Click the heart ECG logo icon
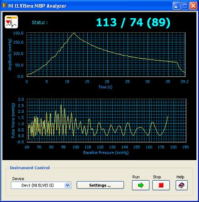The width and height of the screenshot is (199, 202). coord(11,22)
